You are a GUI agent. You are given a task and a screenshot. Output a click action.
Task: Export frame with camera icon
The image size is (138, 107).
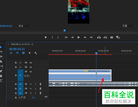pyautogui.click(x=112, y=37)
